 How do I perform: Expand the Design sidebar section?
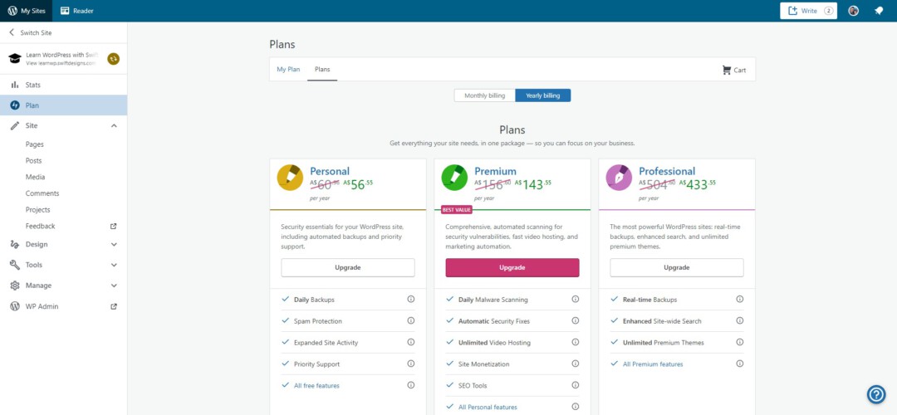point(114,245)
